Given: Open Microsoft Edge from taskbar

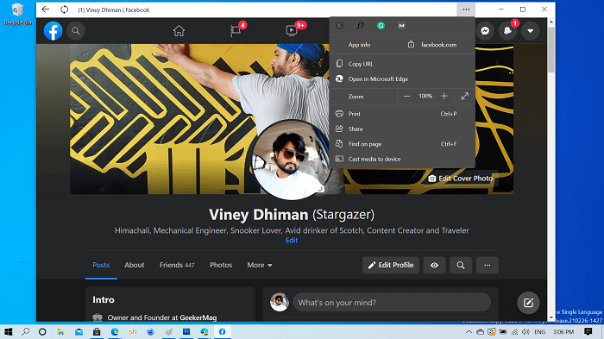Looking at the screenshot, I should coord(115,332).
